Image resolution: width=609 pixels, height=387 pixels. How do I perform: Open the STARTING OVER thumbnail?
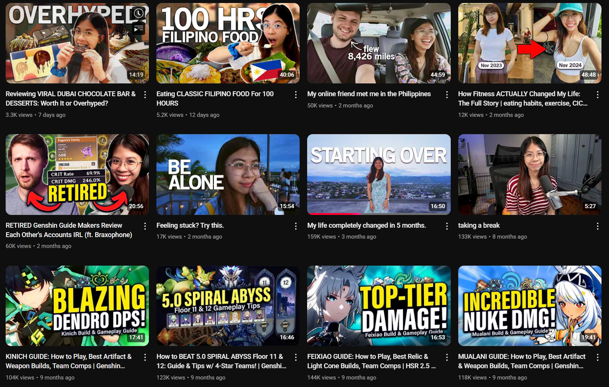click(x=379, y=174)
